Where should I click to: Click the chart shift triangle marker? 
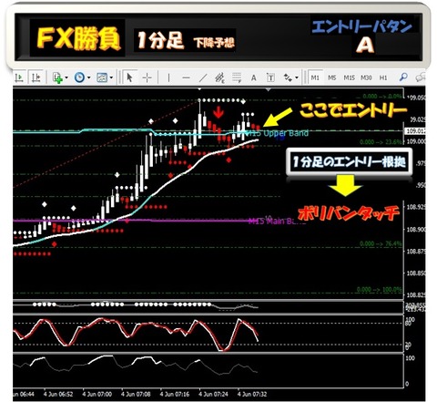268,89
